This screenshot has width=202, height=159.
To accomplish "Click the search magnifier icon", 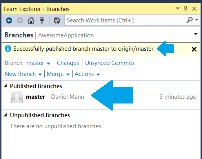I will [189, 20].
